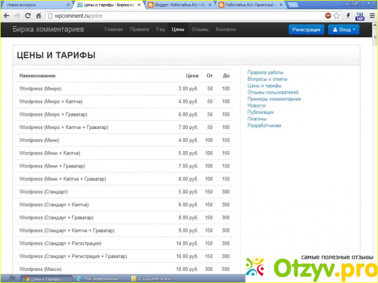The image size is (378, 283).
Task: Click the Биржа комментариев site title
Action: coord(50,29)
